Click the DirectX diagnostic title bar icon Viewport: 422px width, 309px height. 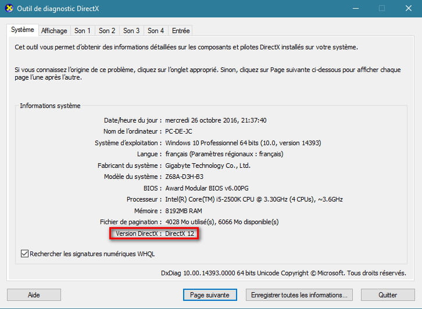tap(9, 8)
